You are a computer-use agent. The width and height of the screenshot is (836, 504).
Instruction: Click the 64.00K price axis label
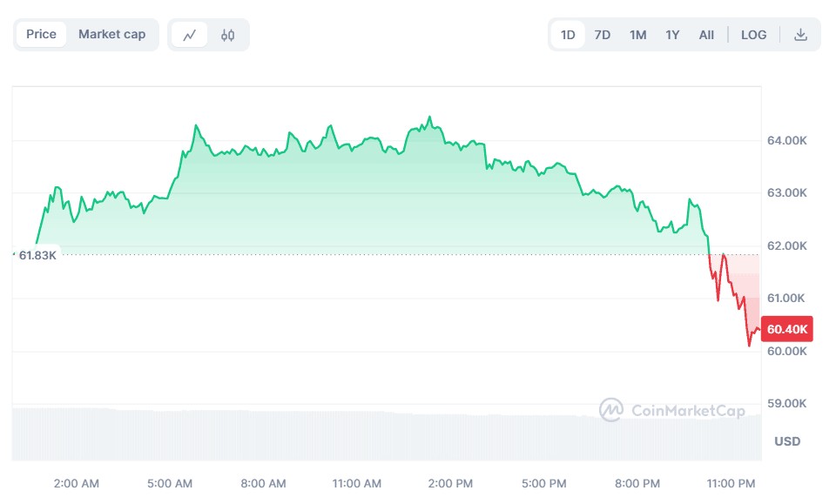tap(786, 141)
